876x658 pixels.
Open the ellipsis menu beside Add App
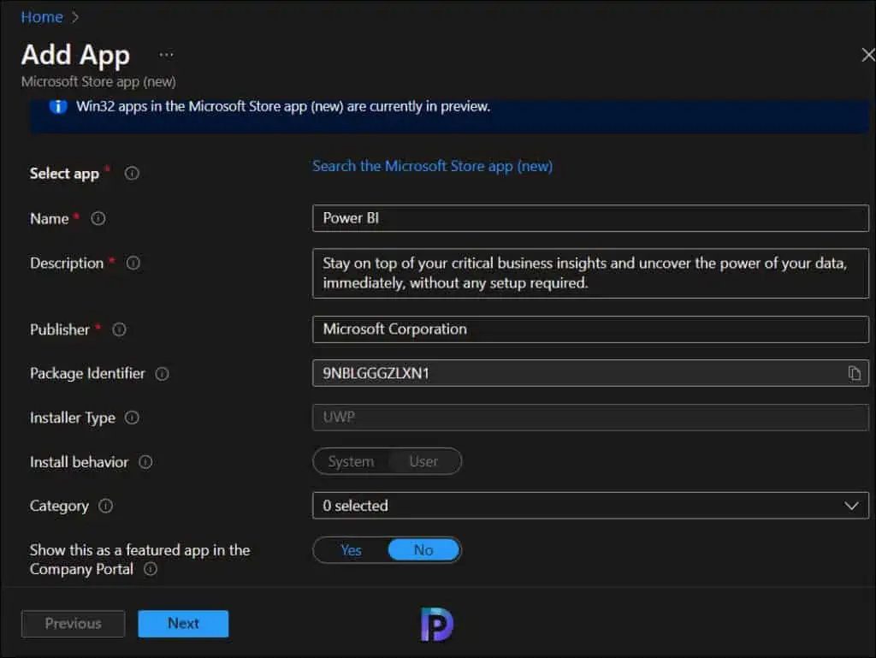coord(166,55)
